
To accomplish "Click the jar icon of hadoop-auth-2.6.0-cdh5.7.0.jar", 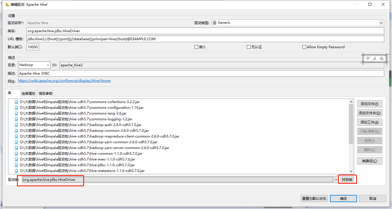I will (16, 125).
